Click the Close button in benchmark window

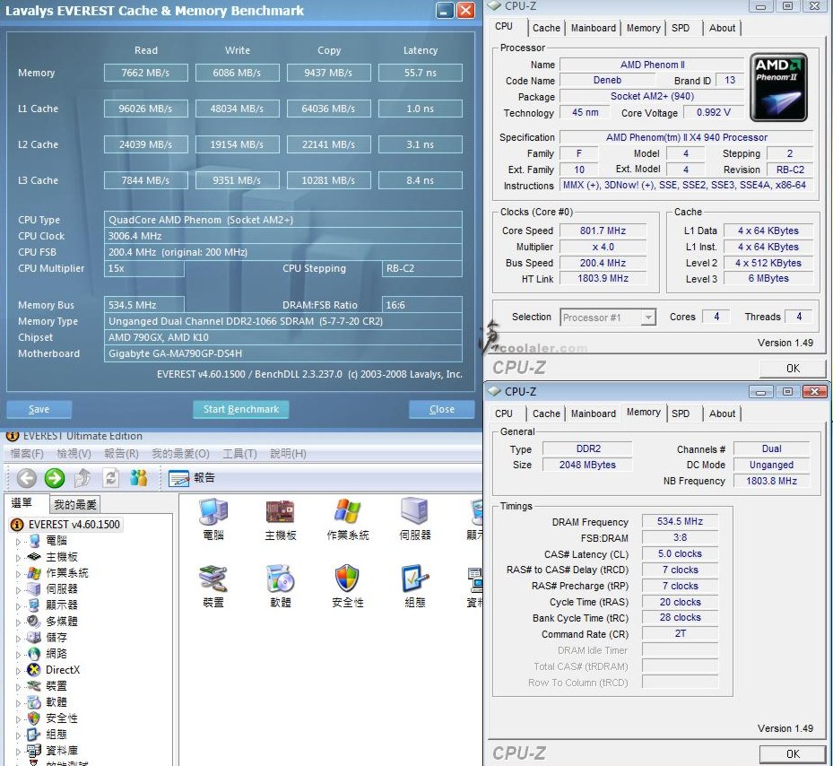pos(441,409)
